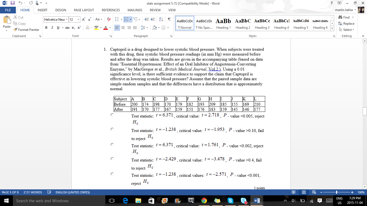Save the document with the floppy disk icon
Viewport: 367px width, 206px height.
coord(12,3)
